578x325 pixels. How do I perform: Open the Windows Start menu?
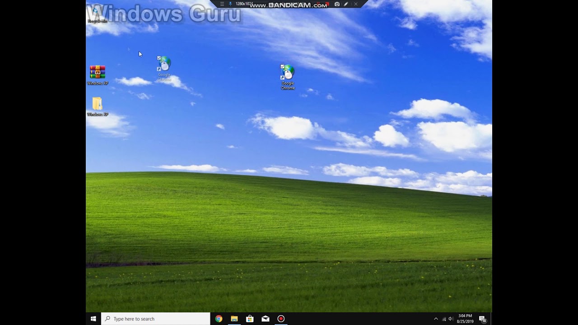coord(93,319)
